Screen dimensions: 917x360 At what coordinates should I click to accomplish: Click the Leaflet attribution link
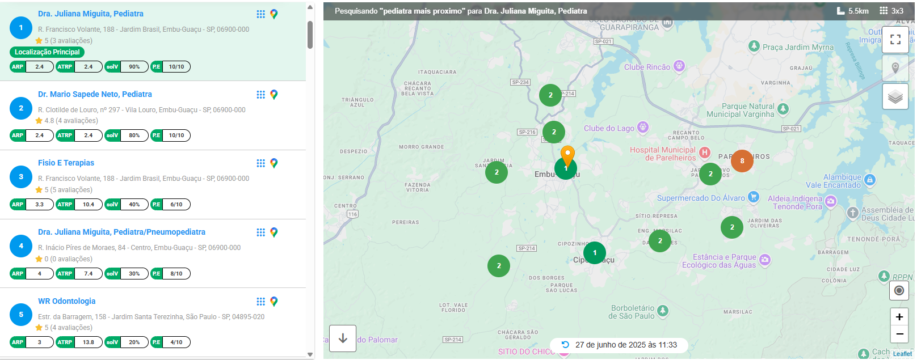(x=902, y=354)
